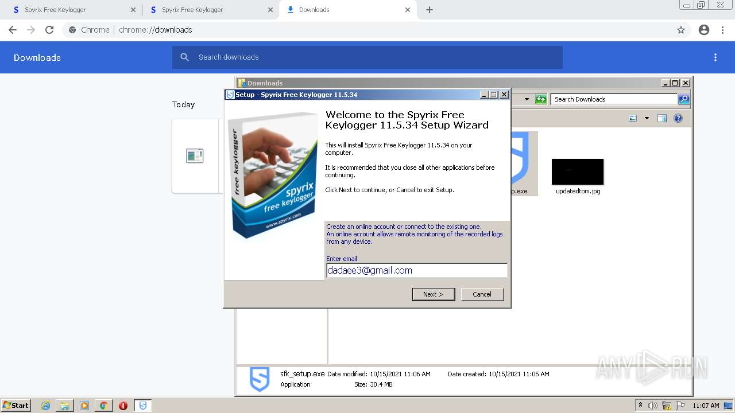Image resolution: width=735 pixels, height=413 pixels.
Task: Open Explorer help with the question mark icon
Action: click(x=678, y=118)
